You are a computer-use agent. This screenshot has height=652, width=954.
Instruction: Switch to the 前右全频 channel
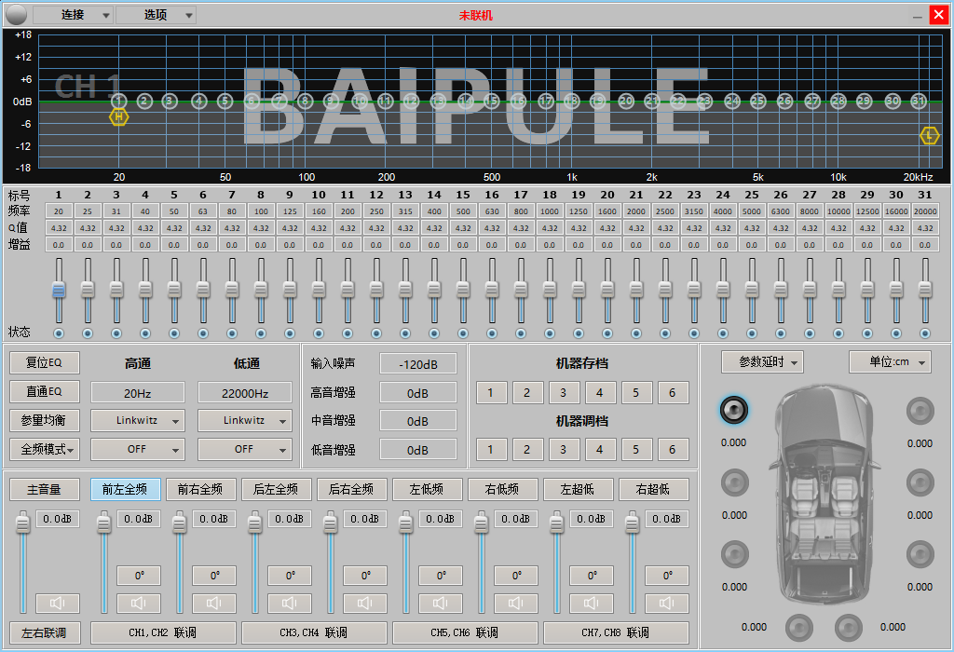pos(201,490)
